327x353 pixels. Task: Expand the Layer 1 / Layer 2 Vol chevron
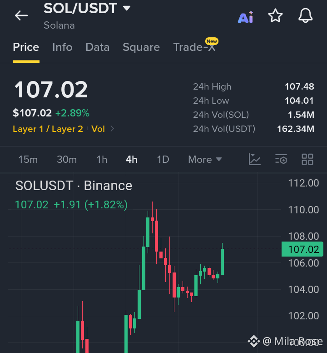point(112,129)
